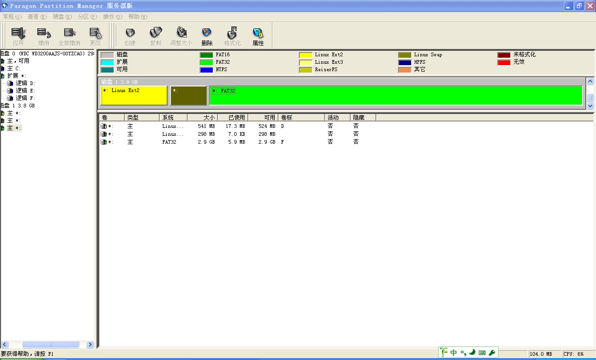The image size is (596, 360).
Task: Select the 主 C: partition in tree
Action: [14, 68]
